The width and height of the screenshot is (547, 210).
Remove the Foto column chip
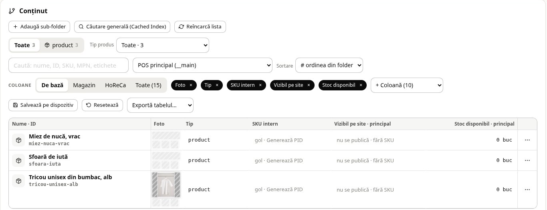191,85
